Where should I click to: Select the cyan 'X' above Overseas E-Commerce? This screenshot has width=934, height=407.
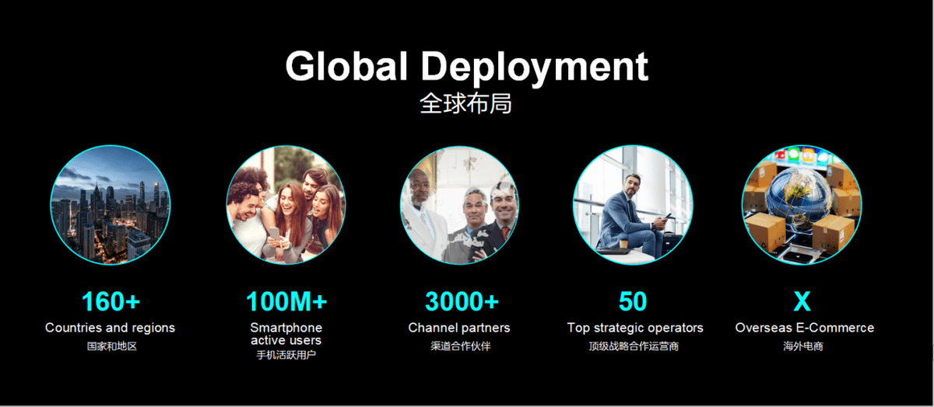tap(802, 301)
